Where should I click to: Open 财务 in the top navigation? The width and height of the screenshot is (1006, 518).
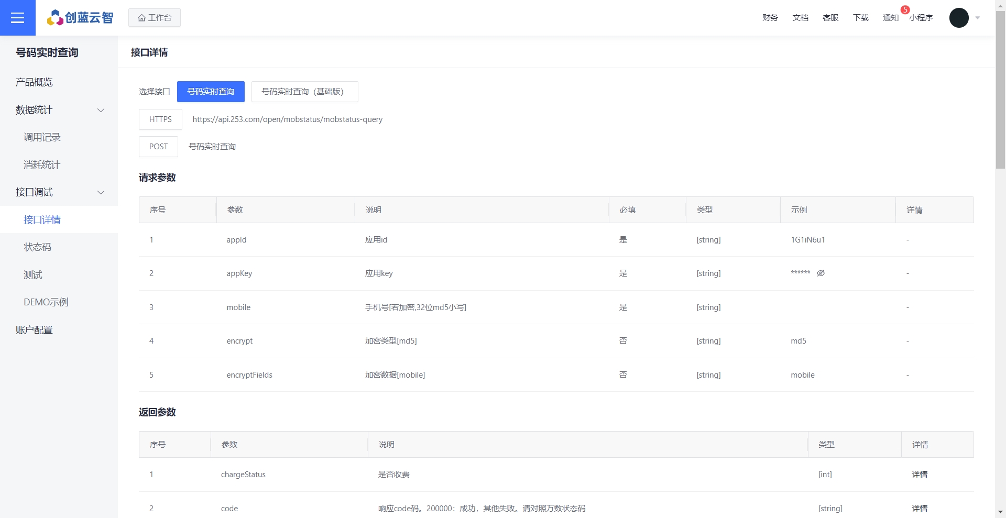coord(770,18)
